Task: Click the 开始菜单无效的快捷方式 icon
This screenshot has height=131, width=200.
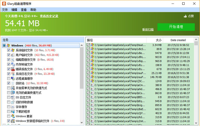Action: point(13,88)
